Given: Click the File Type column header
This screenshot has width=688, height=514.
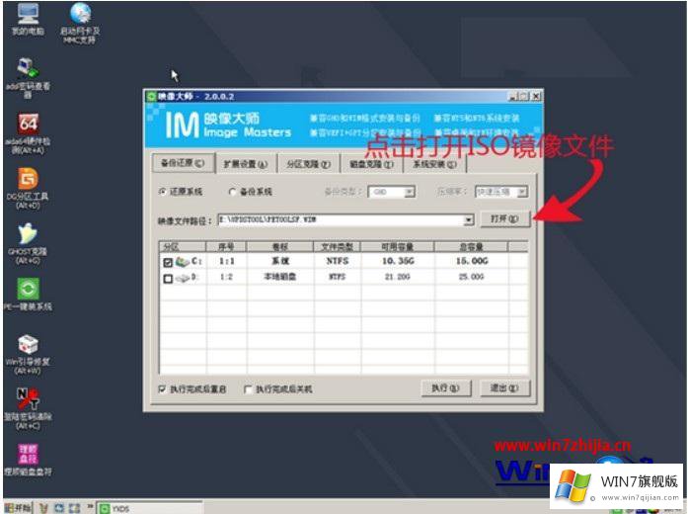Looking at the screenshot, I should click(338, 246).
